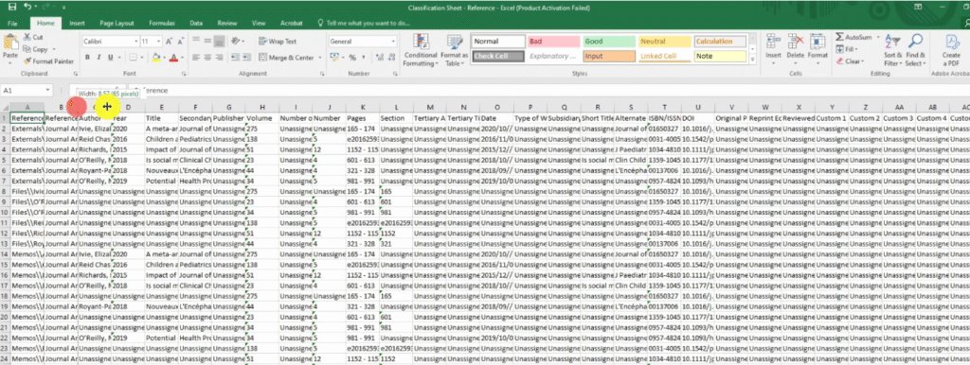Switch to the Insert tab
This screenshot has width=970, height=365.
[78, 23]
